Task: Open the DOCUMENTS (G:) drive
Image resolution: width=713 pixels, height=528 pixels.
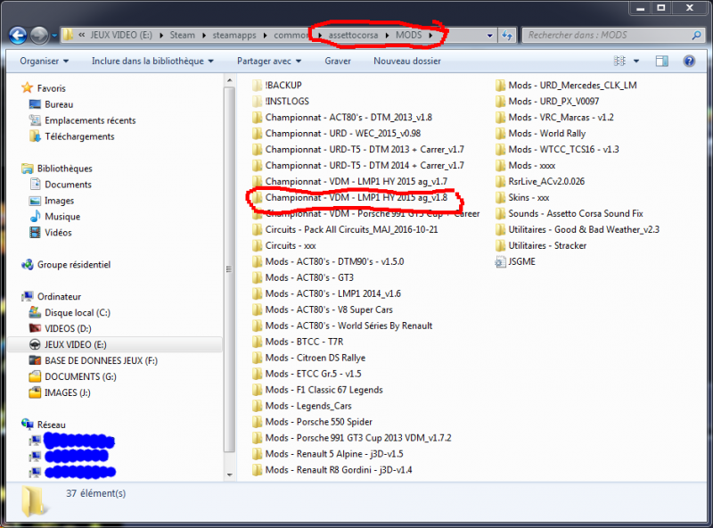Action: pos(80,376)
